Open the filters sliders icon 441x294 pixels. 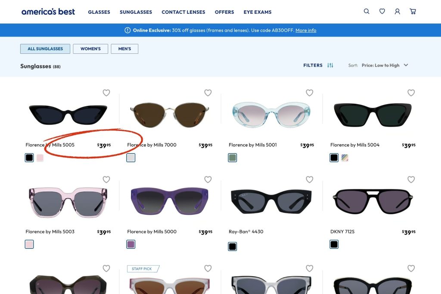point(330,65)
